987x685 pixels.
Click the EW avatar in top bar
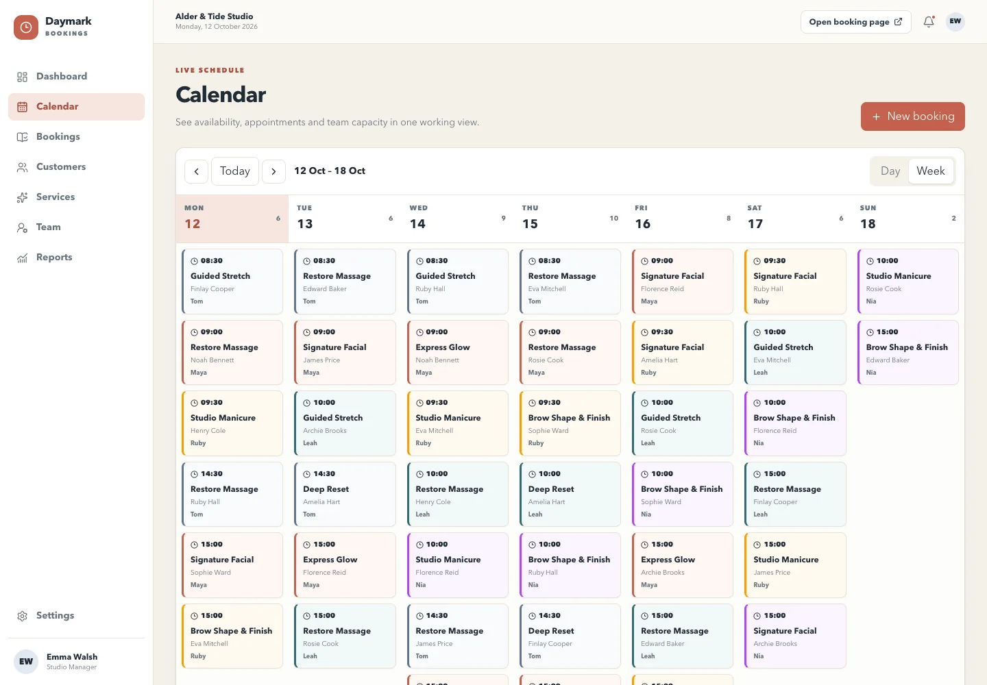click(955, 21)
